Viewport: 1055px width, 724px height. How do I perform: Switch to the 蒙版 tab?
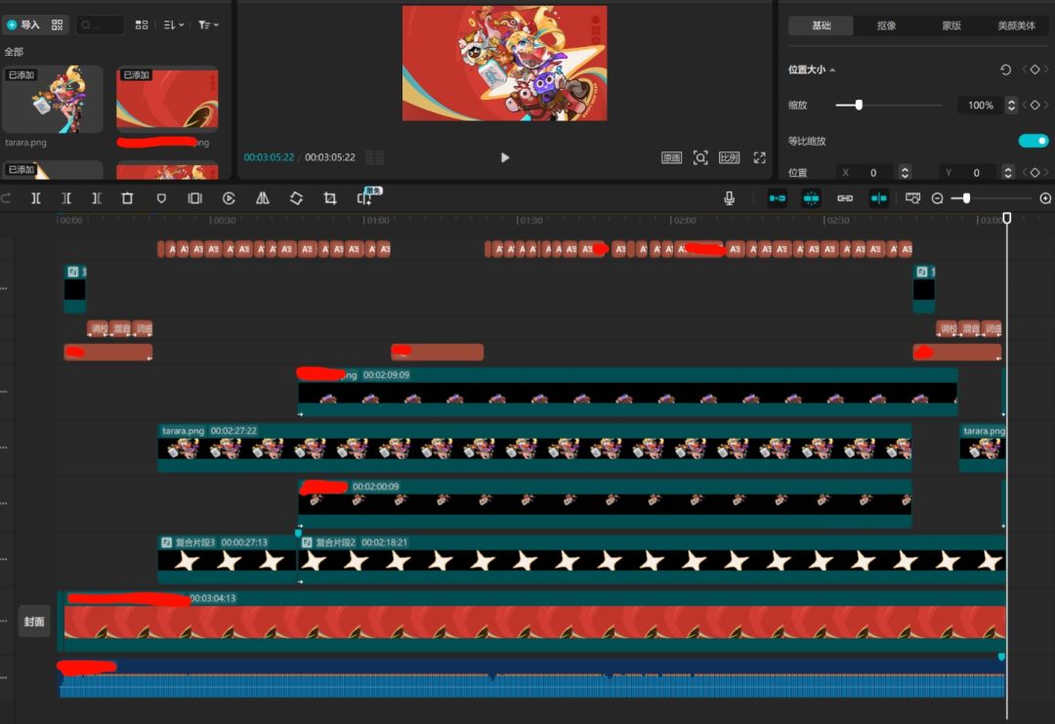click(950, 25)
